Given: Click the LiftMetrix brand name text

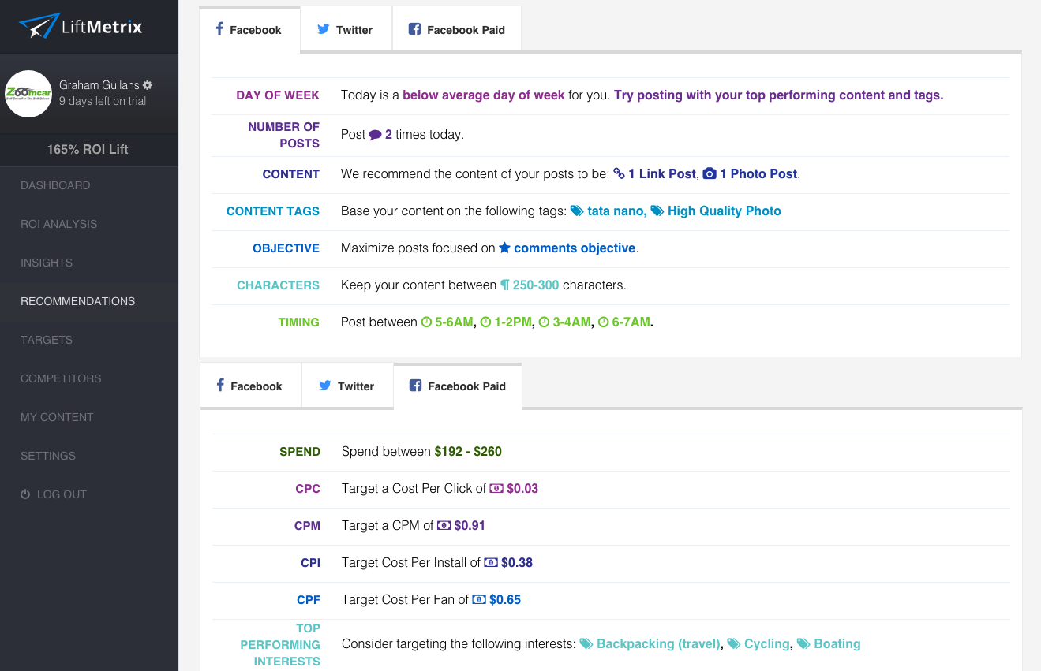Looking at the screenshot, I should tap(102, 27).
